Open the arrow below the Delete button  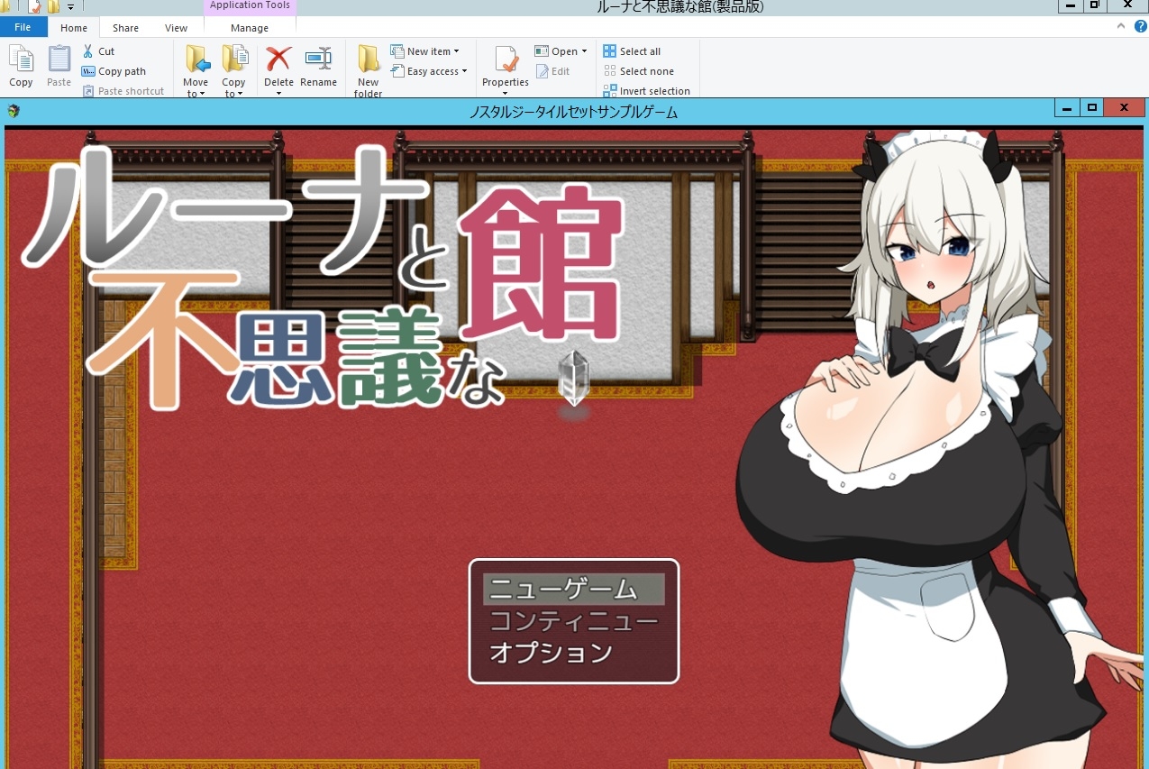pos(278,93)
